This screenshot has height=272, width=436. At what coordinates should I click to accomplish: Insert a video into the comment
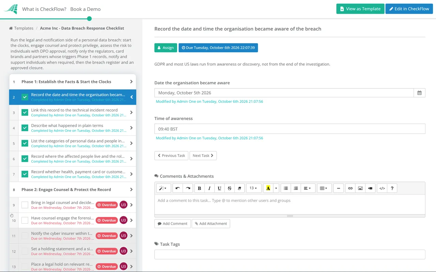pos(370,188)
